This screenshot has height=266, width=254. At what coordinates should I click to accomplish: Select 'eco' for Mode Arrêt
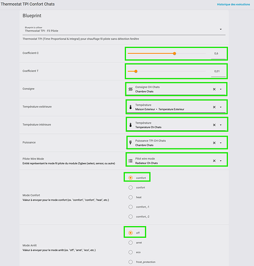[131, 252]
